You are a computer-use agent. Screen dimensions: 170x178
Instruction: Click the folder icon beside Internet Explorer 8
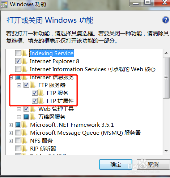coord(25,61)
